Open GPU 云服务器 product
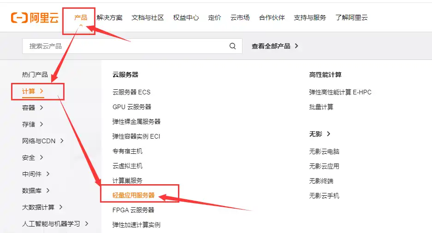The height and width of the screenshot is (233, 432). coord(132,107)
